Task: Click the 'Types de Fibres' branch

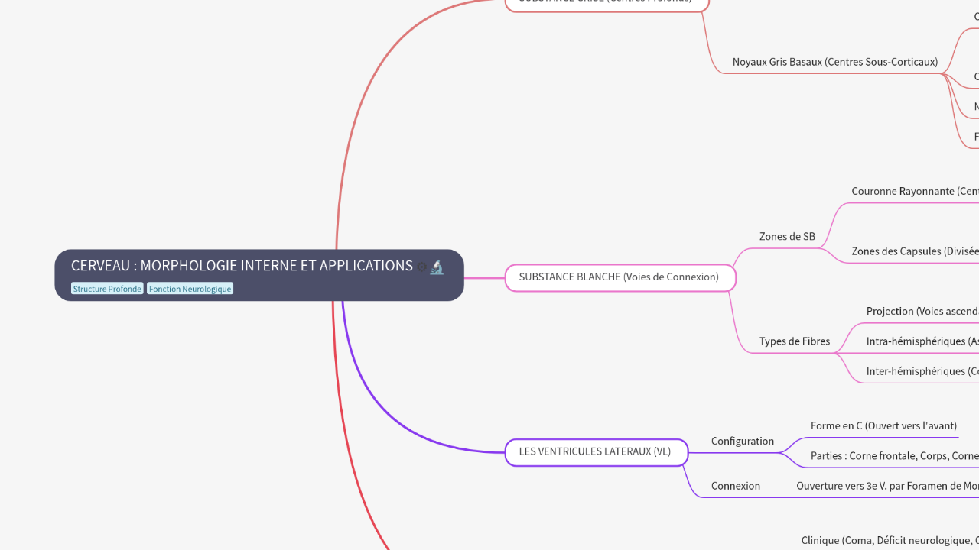Action: click(794, 341)
